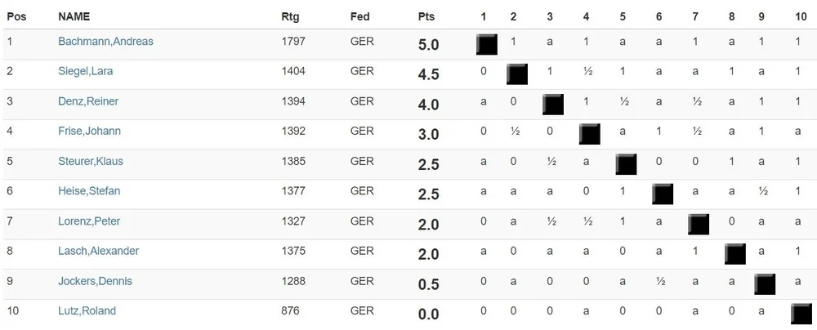Click the Rtg column header

click(x=290, y=16)
